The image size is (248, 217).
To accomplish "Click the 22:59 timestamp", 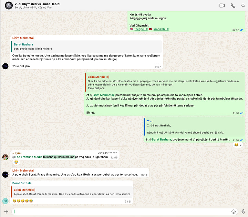I will point(114,157).
